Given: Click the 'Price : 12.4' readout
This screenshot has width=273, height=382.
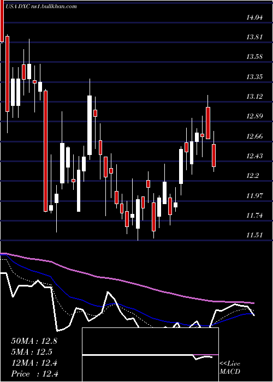Looking at the screenshot, I should [34, 374].
